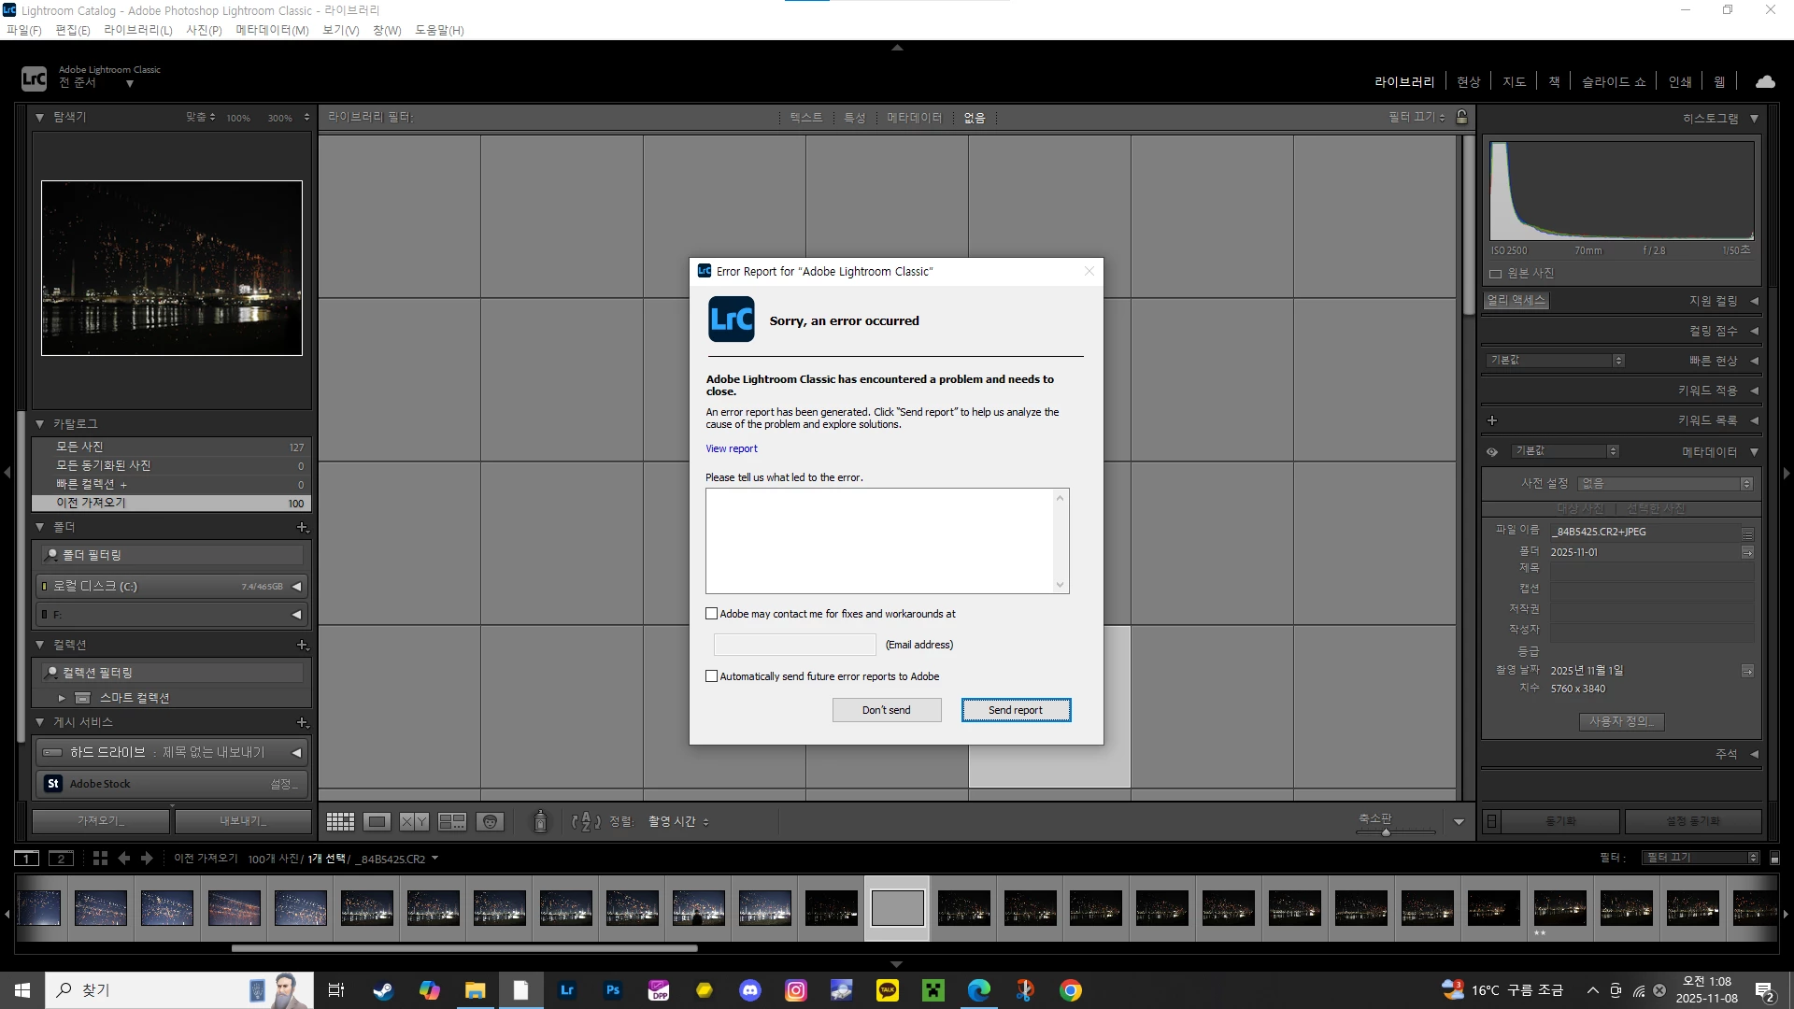Open Compare view (X|Y) icon
Image resolution: width=1794 pixels, height=1009 pixels.
[414, 822]
